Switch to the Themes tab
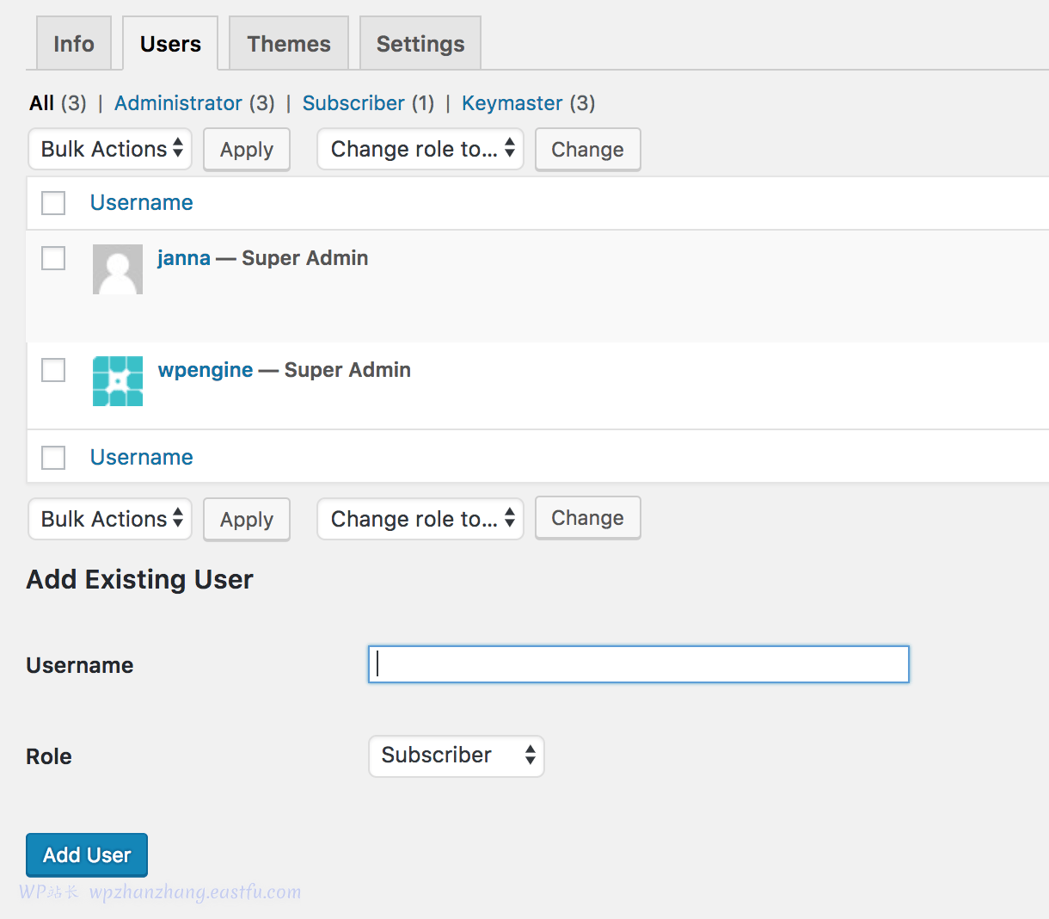1049x919 pixels. pos(288,42)
